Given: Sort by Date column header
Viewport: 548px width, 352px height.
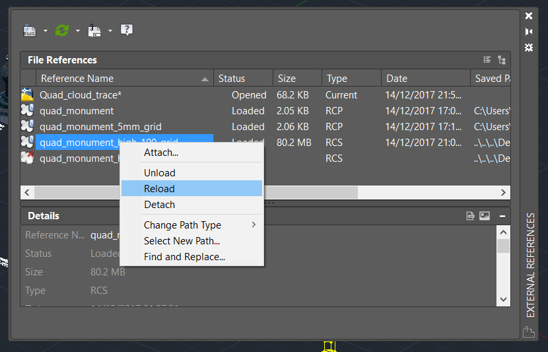Looking at the screenshot, I should pyautogui.click(x=426, y=79).
